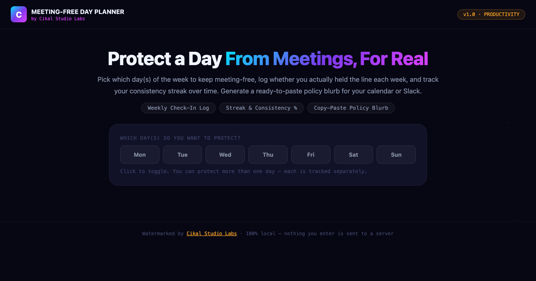Screen dimensions: 536x281
Task: Click the 'Protect a Day' headline
Action: [x=165, y=59]
